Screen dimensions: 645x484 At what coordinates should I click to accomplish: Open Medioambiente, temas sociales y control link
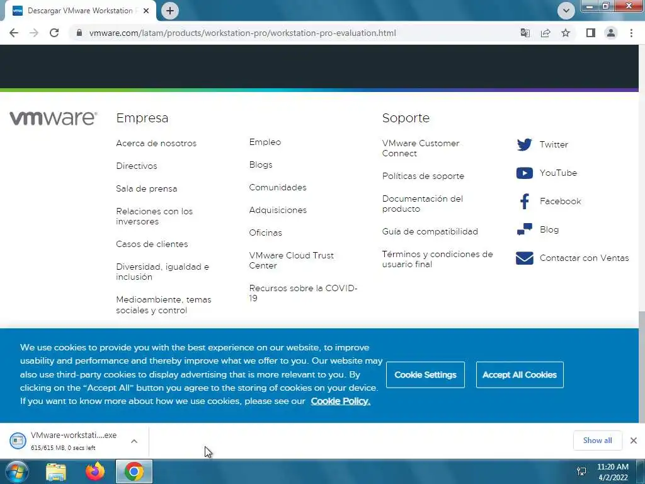pyautogui.click(x=164, y=304)
